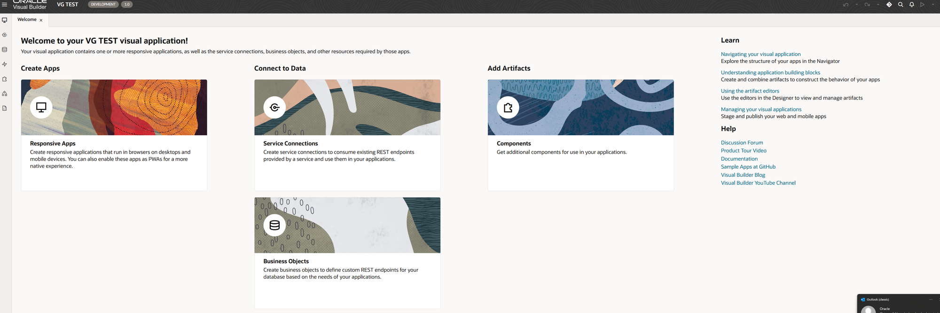Open Sample Apps at GitHub link
The width and height of the screenshot is (940, 313).
pos(748,167)
